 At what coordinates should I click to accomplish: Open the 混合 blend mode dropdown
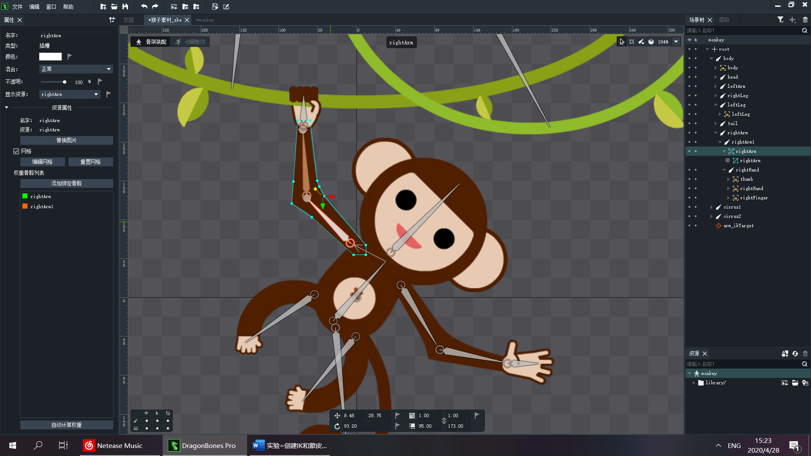pyautogui.click(x=76, y=69)
